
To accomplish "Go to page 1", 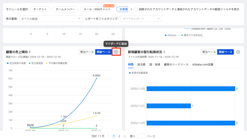I will (x=114, y=136).
